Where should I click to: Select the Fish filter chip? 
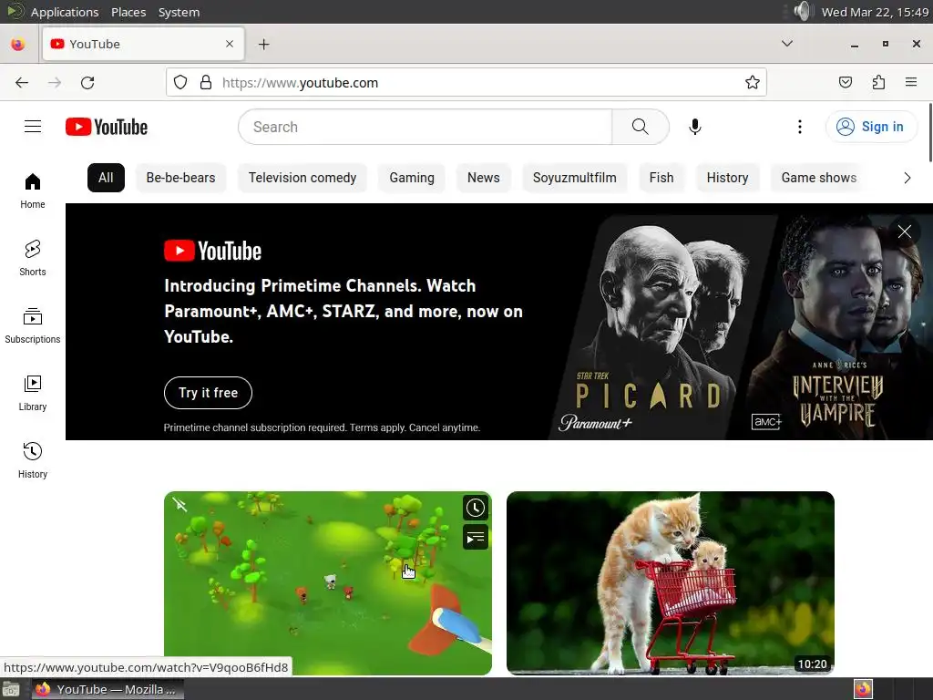[x=661, y=178]
